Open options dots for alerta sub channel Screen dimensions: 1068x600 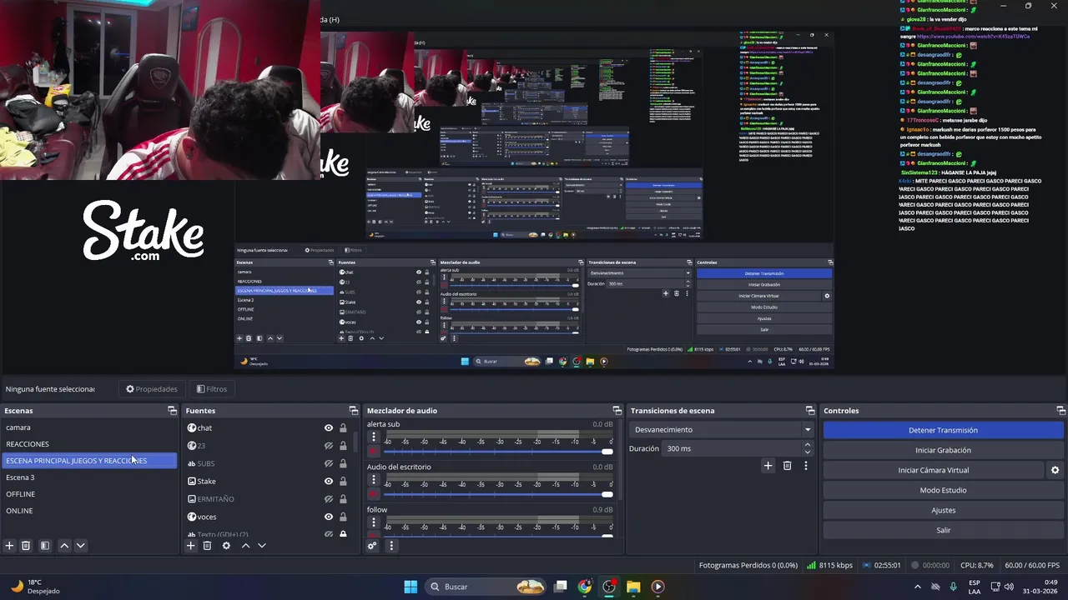tap(373, 437)
